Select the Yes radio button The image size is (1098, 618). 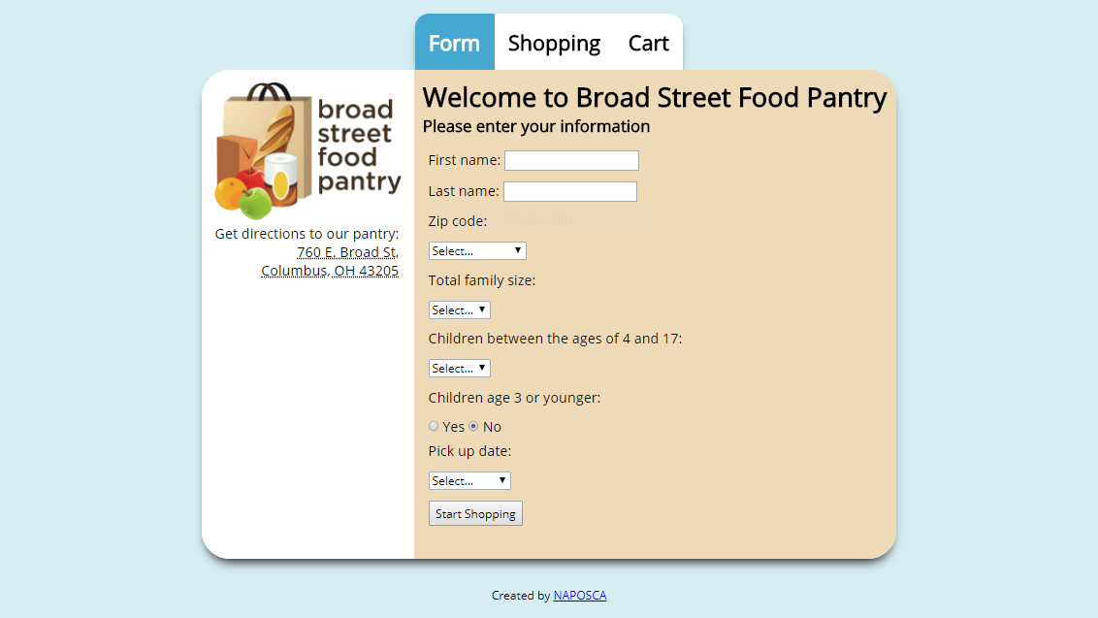coord(434,426)
